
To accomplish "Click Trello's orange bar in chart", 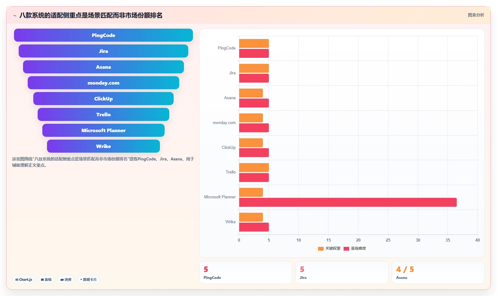I will coord(254,168).
